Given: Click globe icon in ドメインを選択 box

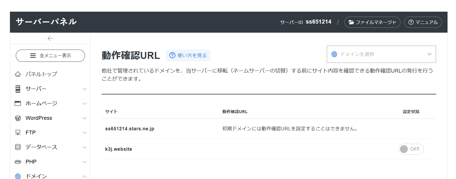Looking at the screenshot, I should coord(334,54).
